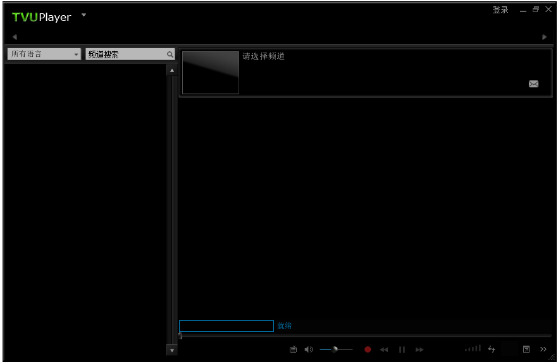
Task: Restore the TVUPlayer window size
Action: (x=536, y=9)
